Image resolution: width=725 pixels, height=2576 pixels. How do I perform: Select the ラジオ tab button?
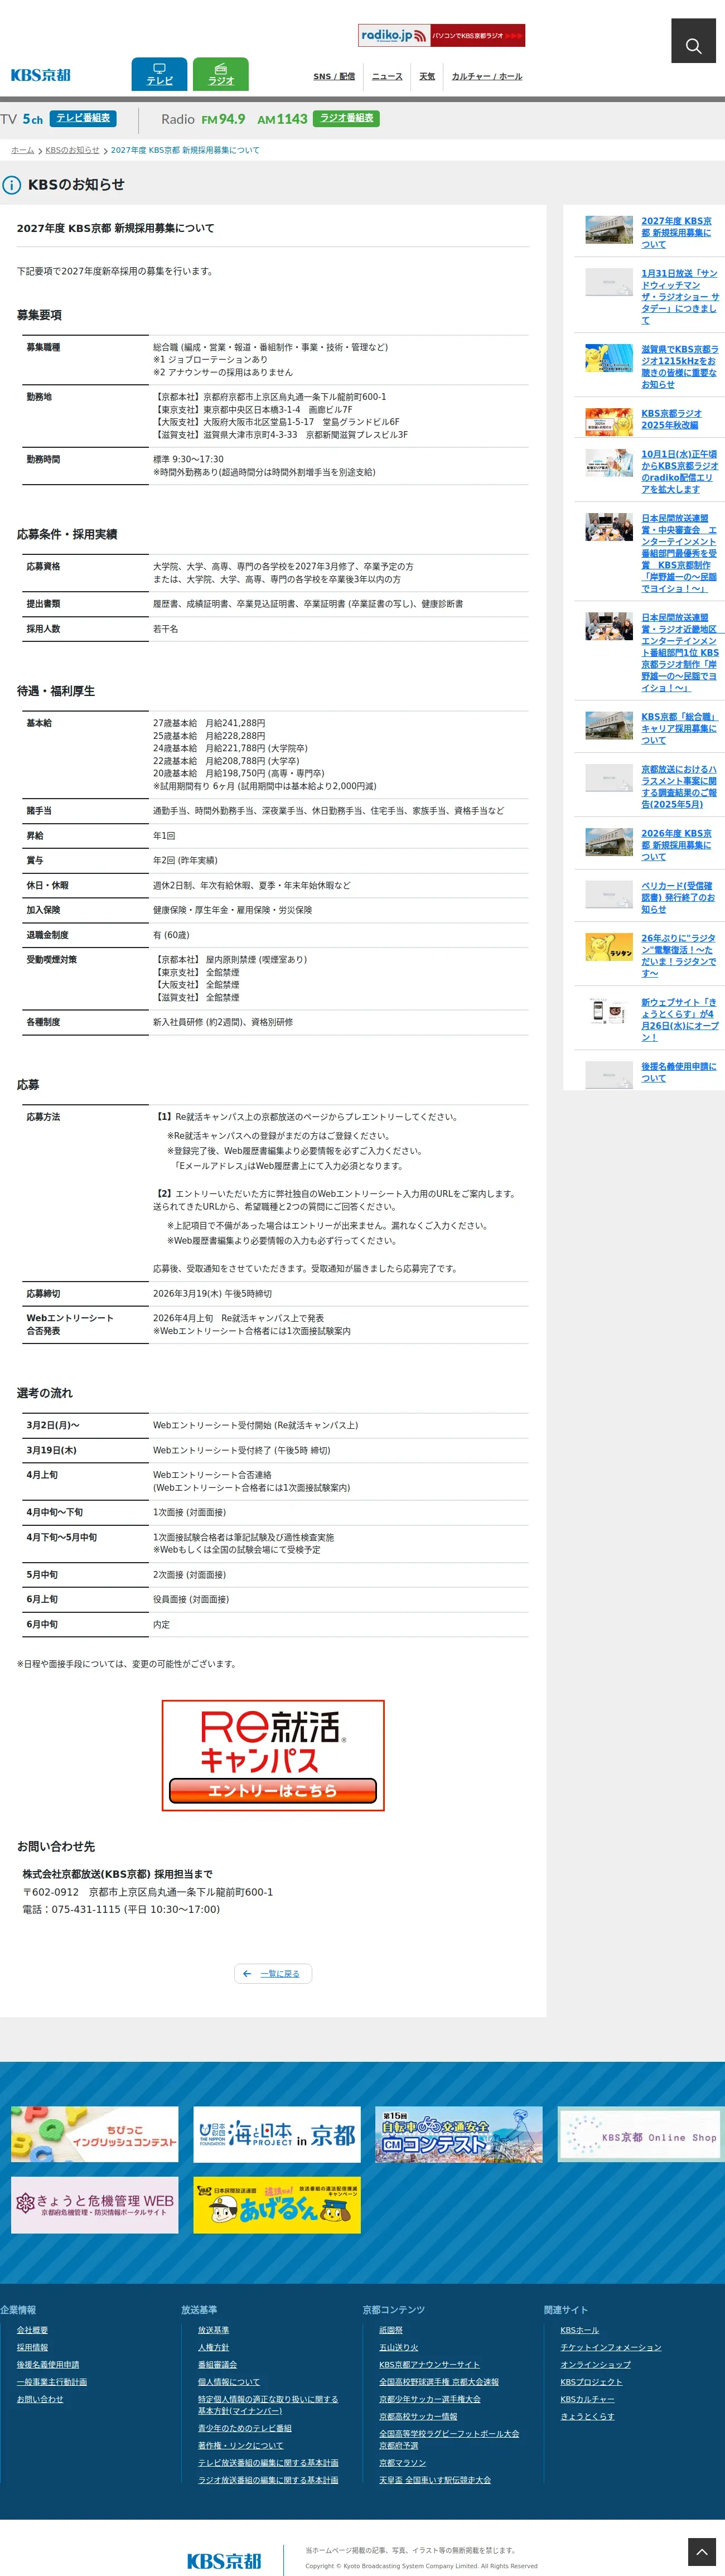(221, 74)
